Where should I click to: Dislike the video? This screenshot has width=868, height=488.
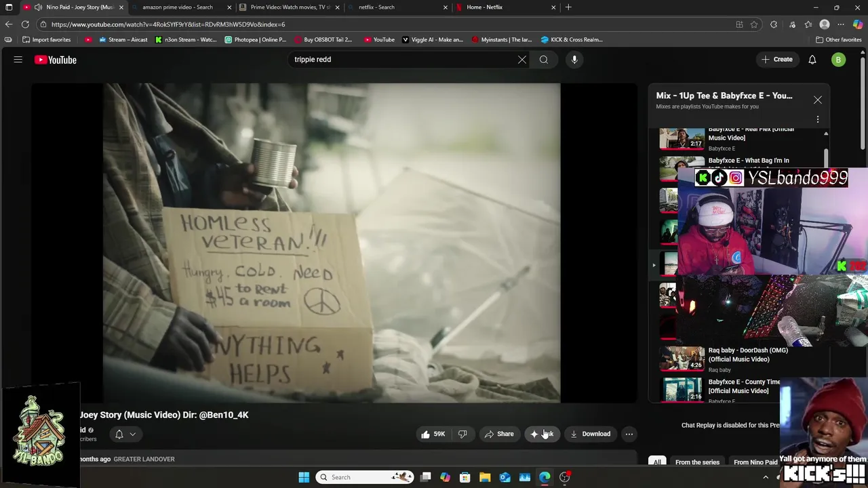tap(462, 434)
